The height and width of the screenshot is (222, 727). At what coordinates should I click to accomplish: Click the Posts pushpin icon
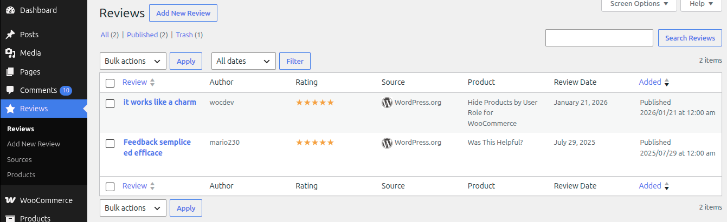pos(10,35)
